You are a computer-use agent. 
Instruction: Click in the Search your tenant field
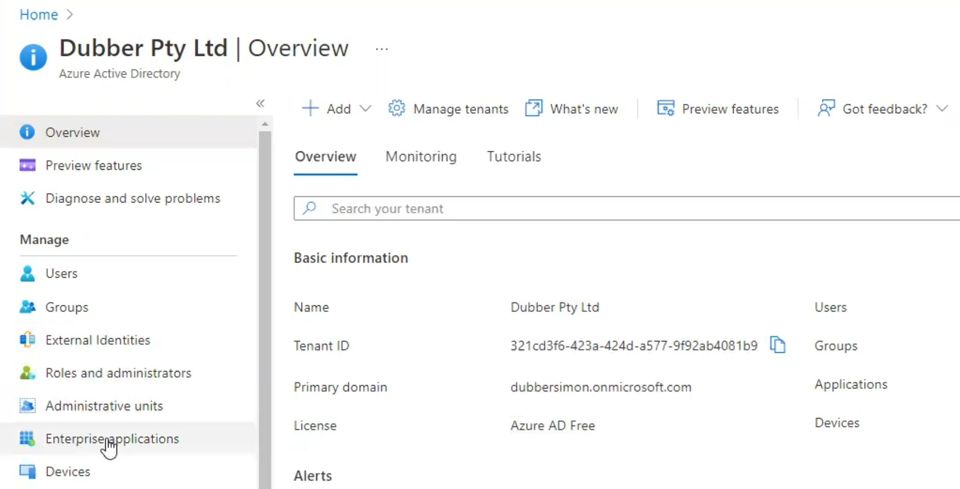coord(626,209)
